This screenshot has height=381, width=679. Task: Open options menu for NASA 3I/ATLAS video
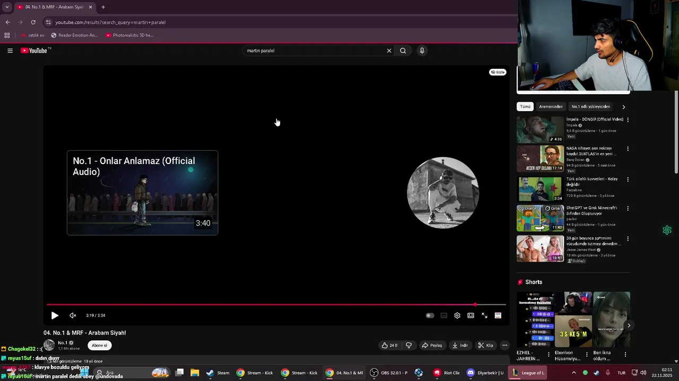coord(628,149)
